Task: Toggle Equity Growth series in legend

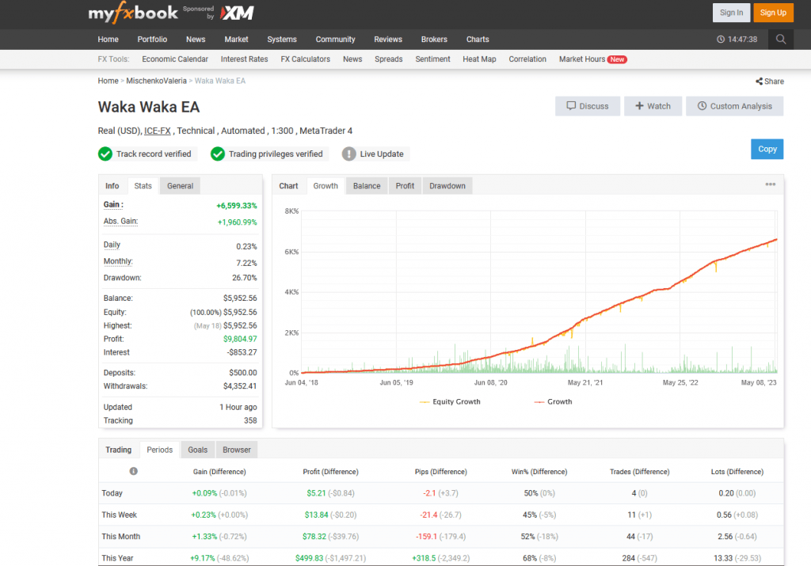Action: point(450,401)
